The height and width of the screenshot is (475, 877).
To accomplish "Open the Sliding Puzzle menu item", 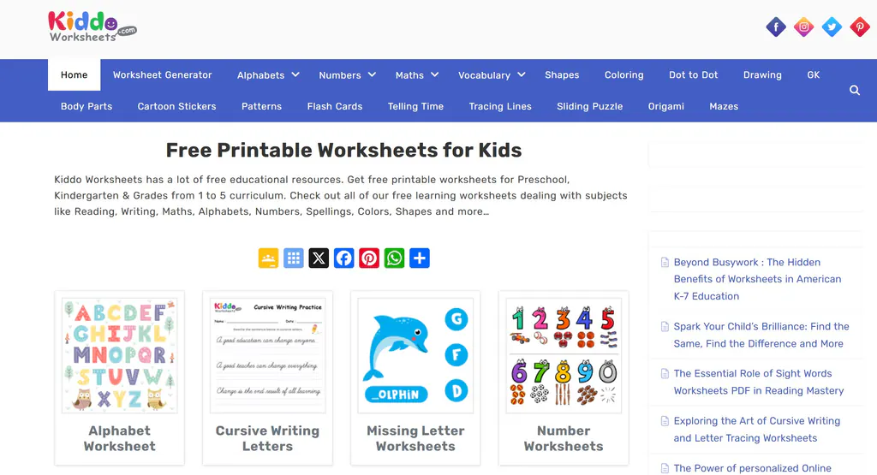I will click(589, 106).
